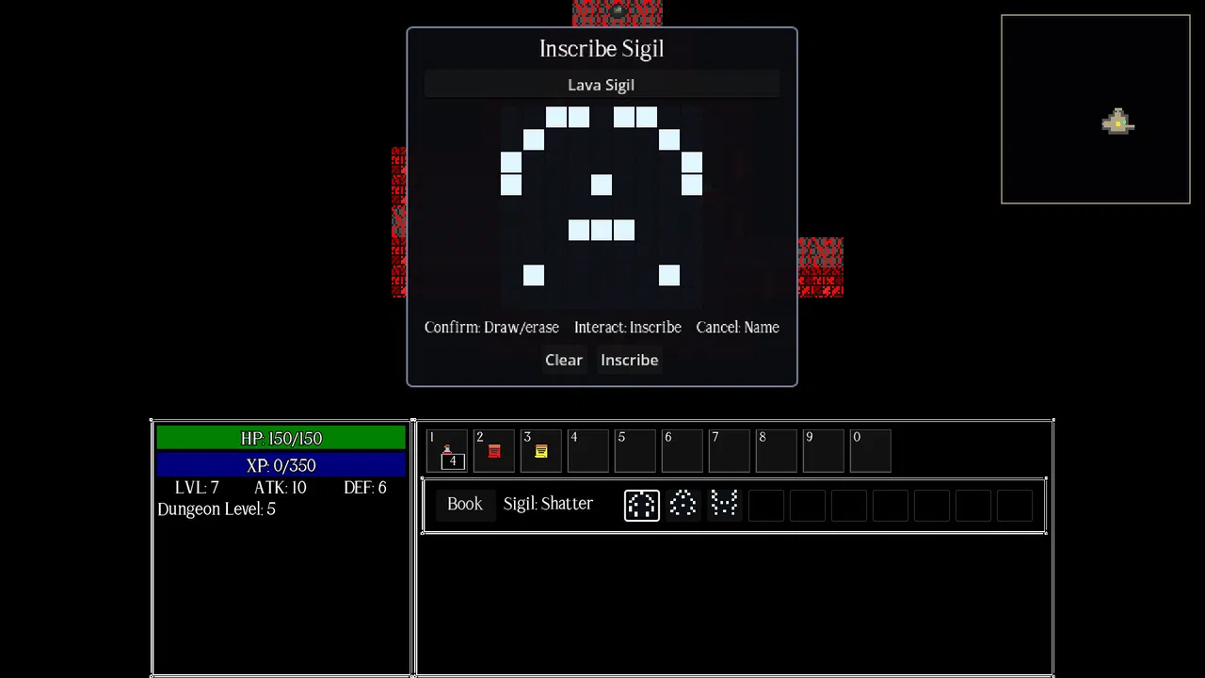1205x678 pixels.
Task: Use the potion in hotbar slot 1
Action: 446,451
